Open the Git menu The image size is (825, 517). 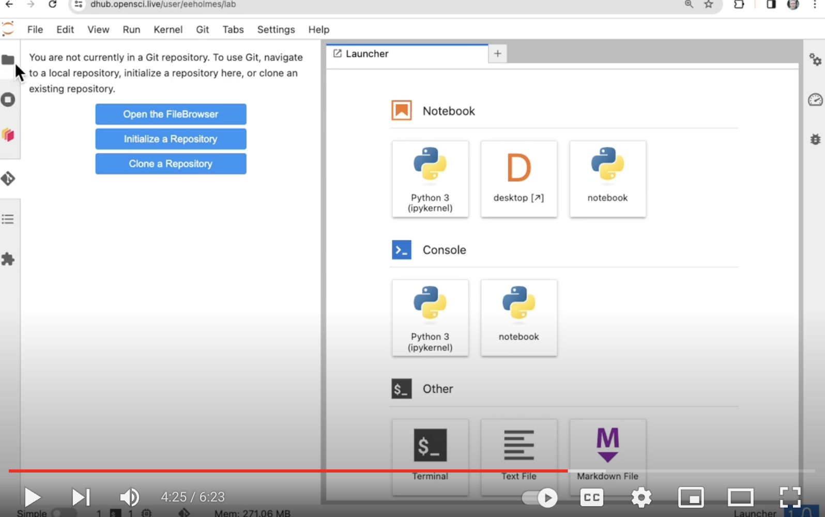point(202,29)
